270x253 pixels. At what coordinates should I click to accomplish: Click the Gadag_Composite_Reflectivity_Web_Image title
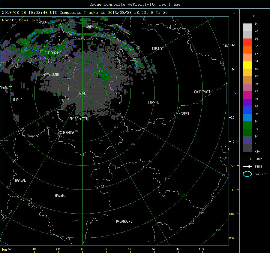(135, 5)
